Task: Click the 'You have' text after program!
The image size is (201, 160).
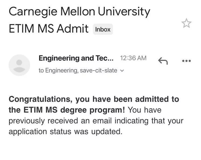Action: [145, 110]
